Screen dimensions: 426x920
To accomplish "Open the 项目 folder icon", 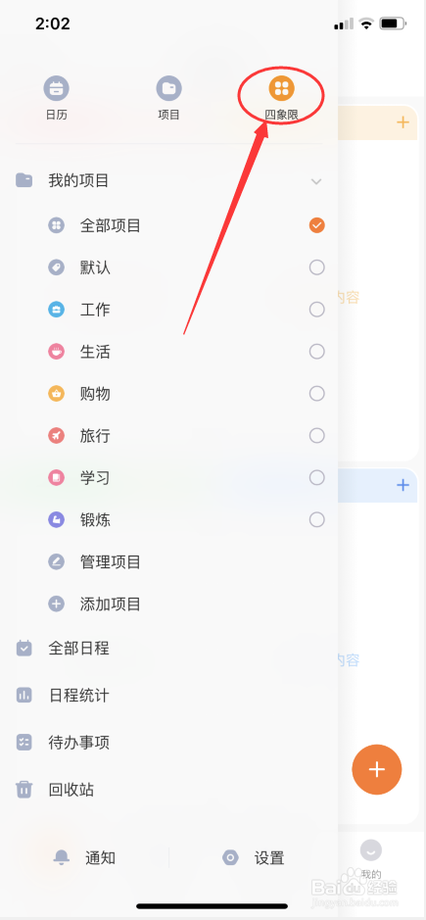I will click(x=169, y=88).
